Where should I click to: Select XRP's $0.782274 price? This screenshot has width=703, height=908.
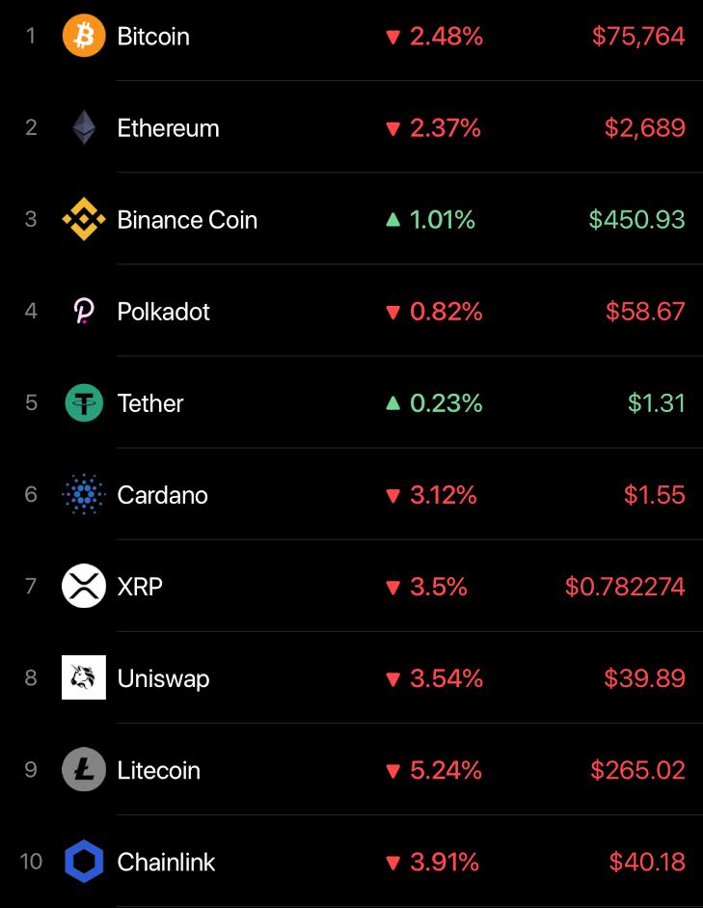[625, 586]
